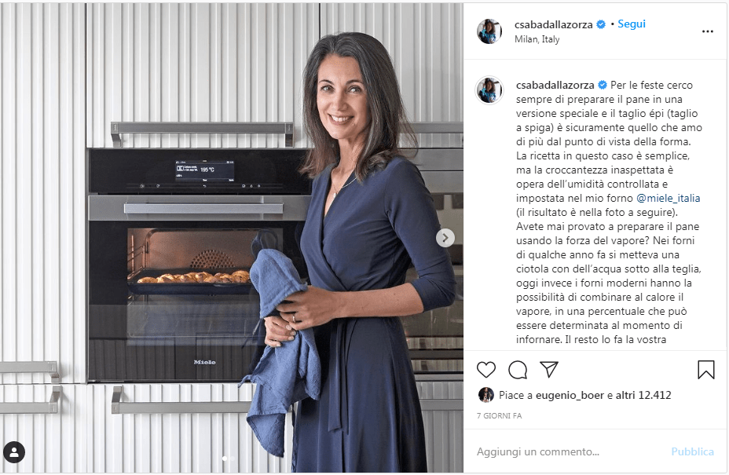Submit comment with Pubblica button
The width and height of the screenshot is (729, 475).
click(x=692, y=451)
